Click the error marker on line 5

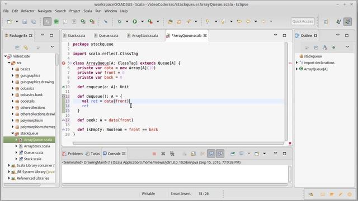64,63
